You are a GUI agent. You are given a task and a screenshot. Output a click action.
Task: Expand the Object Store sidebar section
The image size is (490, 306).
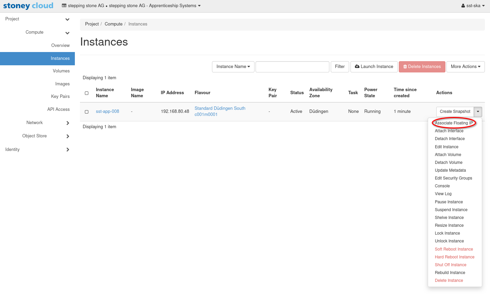point(67,136)
